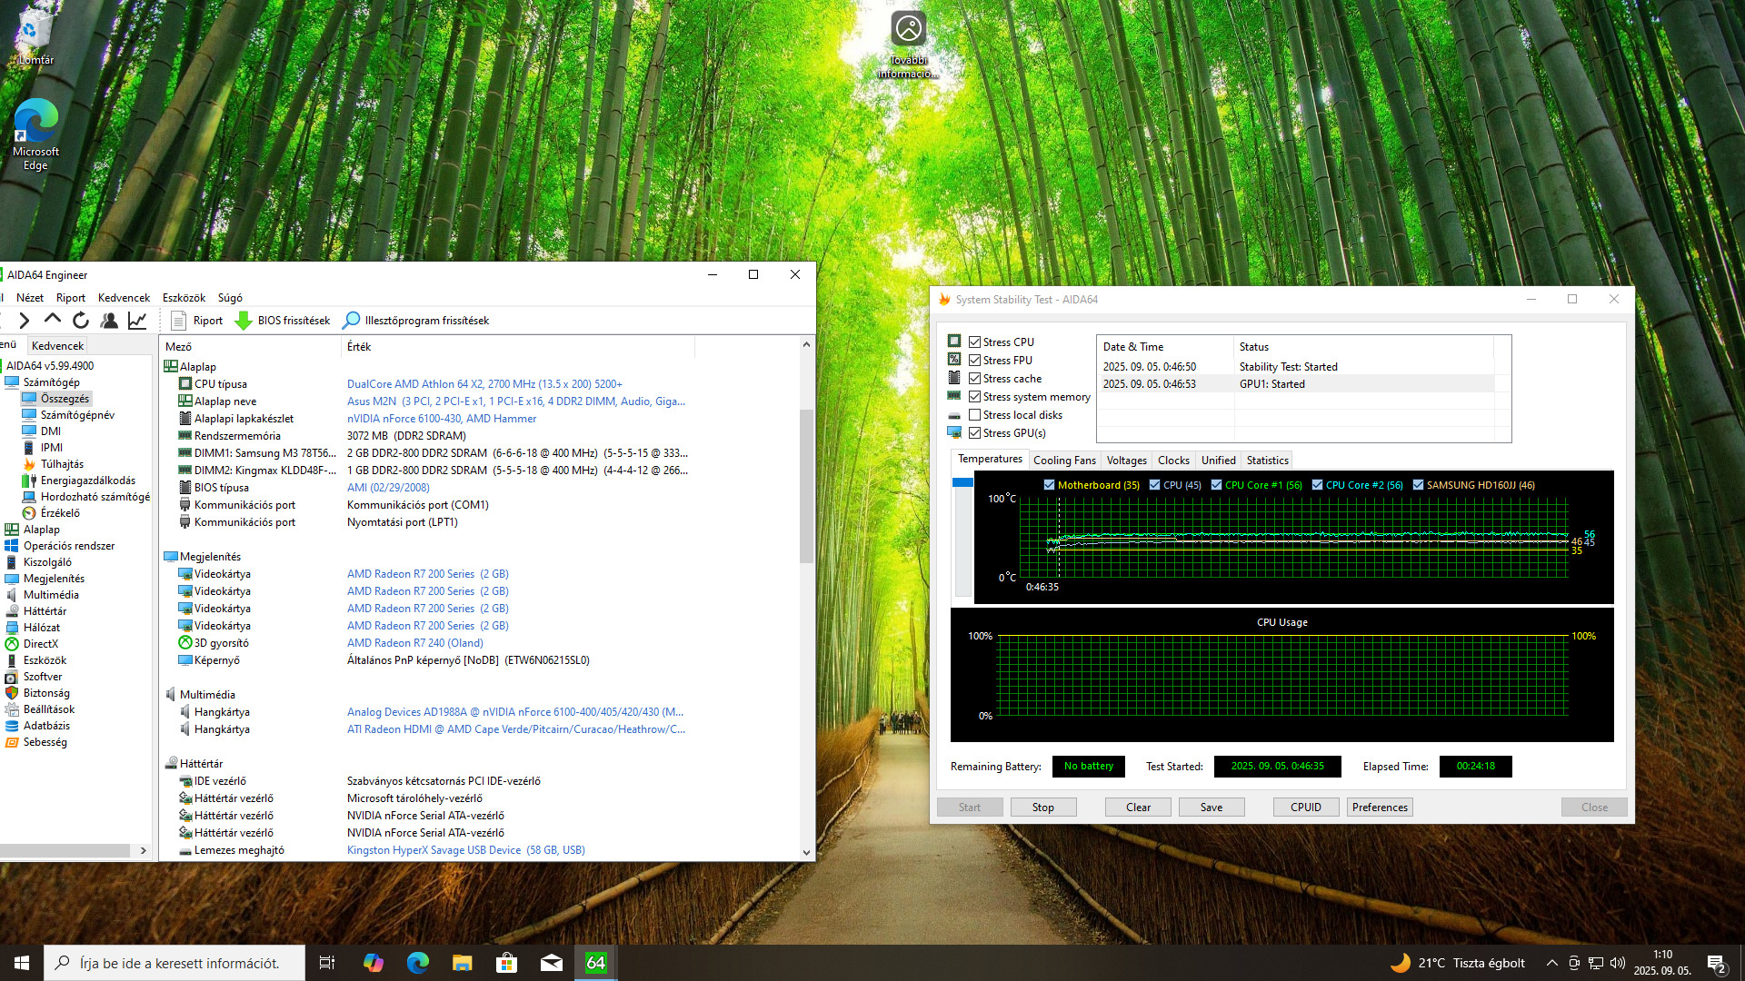Select Megjelenítés category in left tree
Screen dimensions: 1745x981
coord(54,579)
